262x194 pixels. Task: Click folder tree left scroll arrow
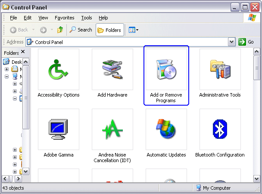click(x=5, y=179)
